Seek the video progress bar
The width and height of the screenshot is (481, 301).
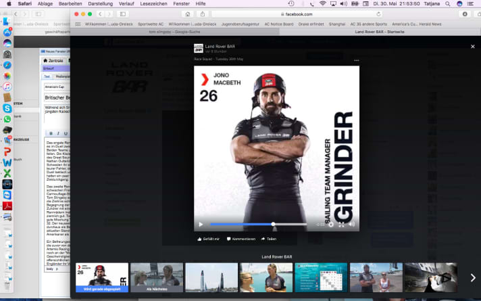tap(258, 224)
